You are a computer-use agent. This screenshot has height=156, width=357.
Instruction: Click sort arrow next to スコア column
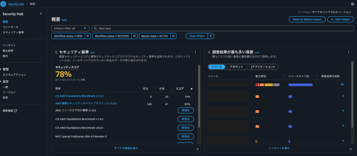pos(191,88)
